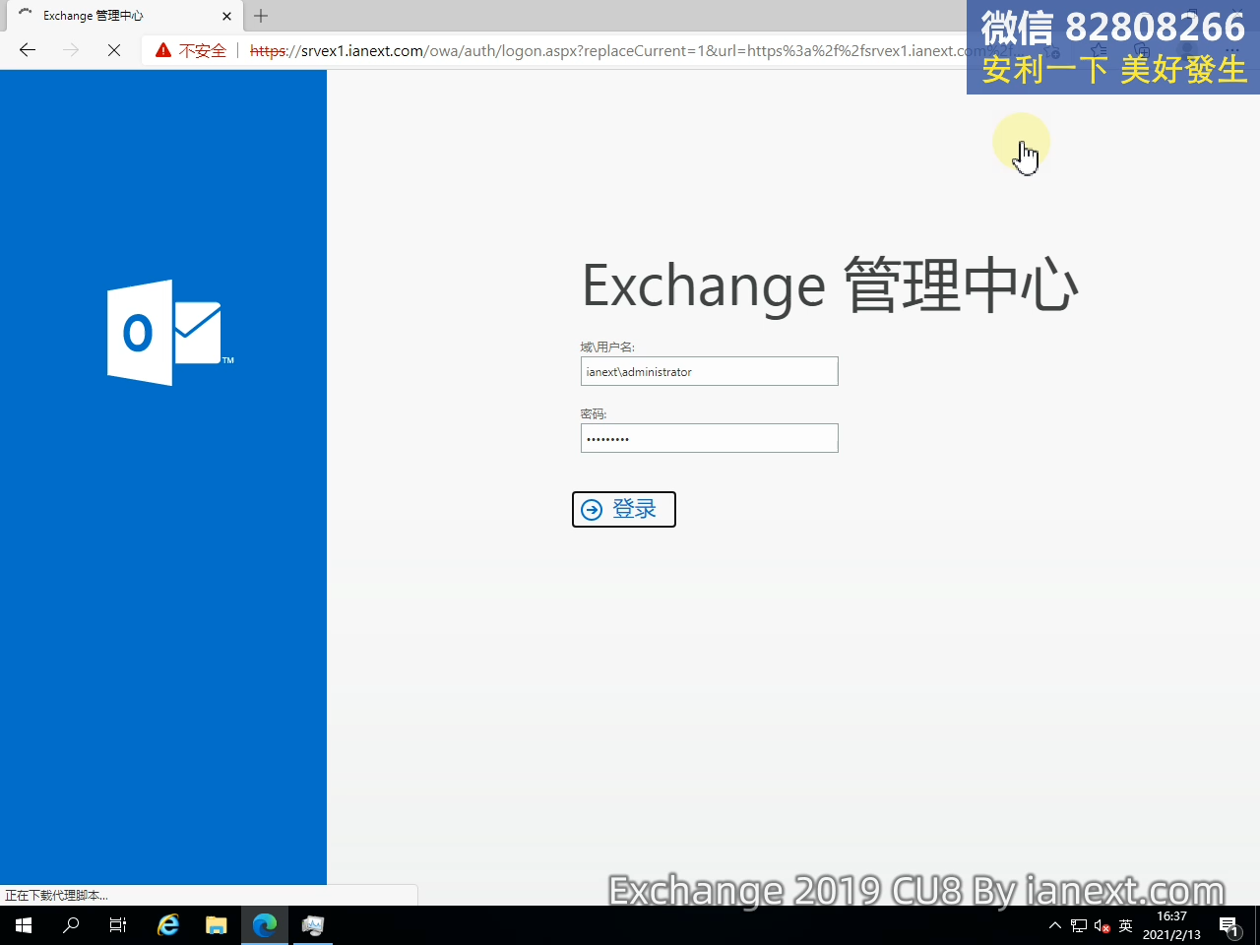Click the browser back arrow
This screenshot has height=945, width=1260.
pyautogui.click(x=28, y=50)
